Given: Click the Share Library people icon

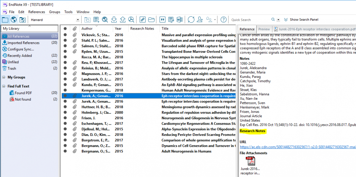Looking at the screenshot, I should point(200,19).
